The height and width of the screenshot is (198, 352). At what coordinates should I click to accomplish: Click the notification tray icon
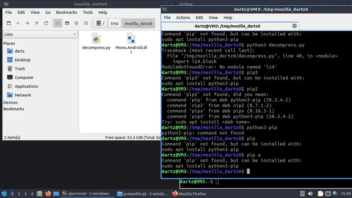click(x=335, y=194)
